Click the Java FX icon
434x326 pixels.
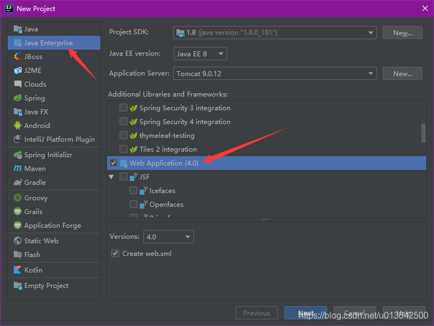click(18, 111)
